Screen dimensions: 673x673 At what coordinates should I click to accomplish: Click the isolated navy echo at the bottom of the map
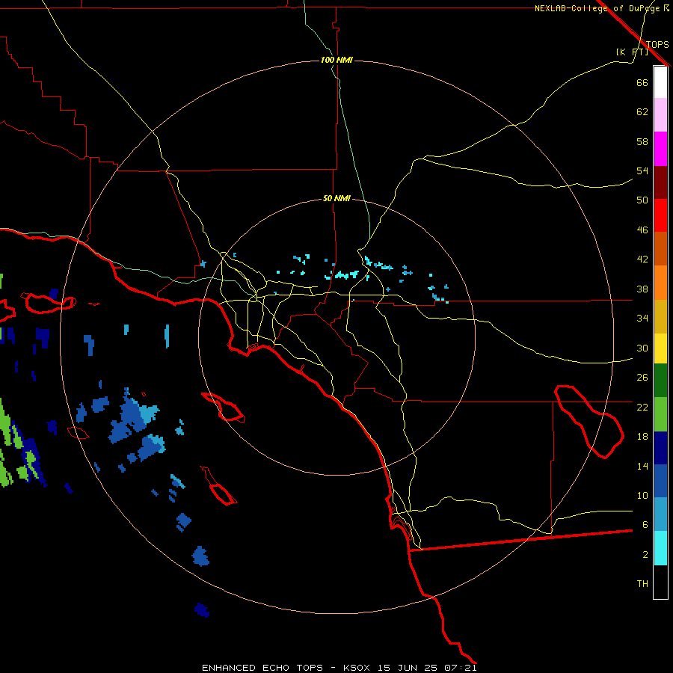tap(202, 610)
